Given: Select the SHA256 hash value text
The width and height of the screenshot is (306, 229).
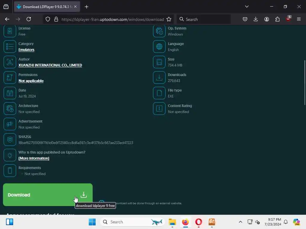Looking at the screenshot, I should (x=76, y=143).
